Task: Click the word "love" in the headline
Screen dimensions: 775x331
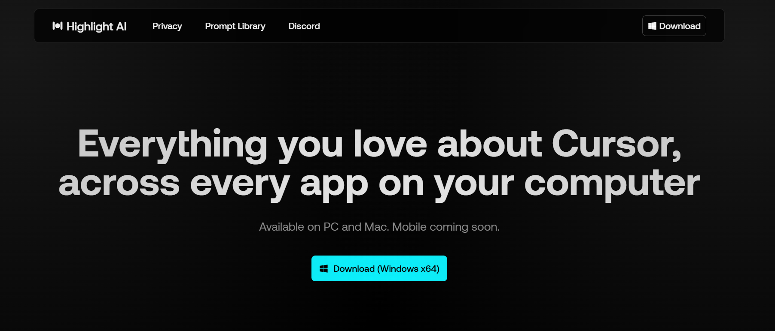Action: coord(390,144)
